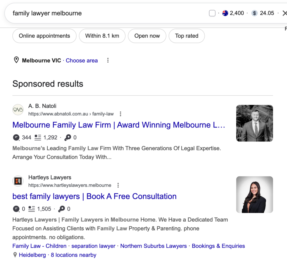Open the Family Law - Children sitelink
287x270 pixels.
point(39,246)
